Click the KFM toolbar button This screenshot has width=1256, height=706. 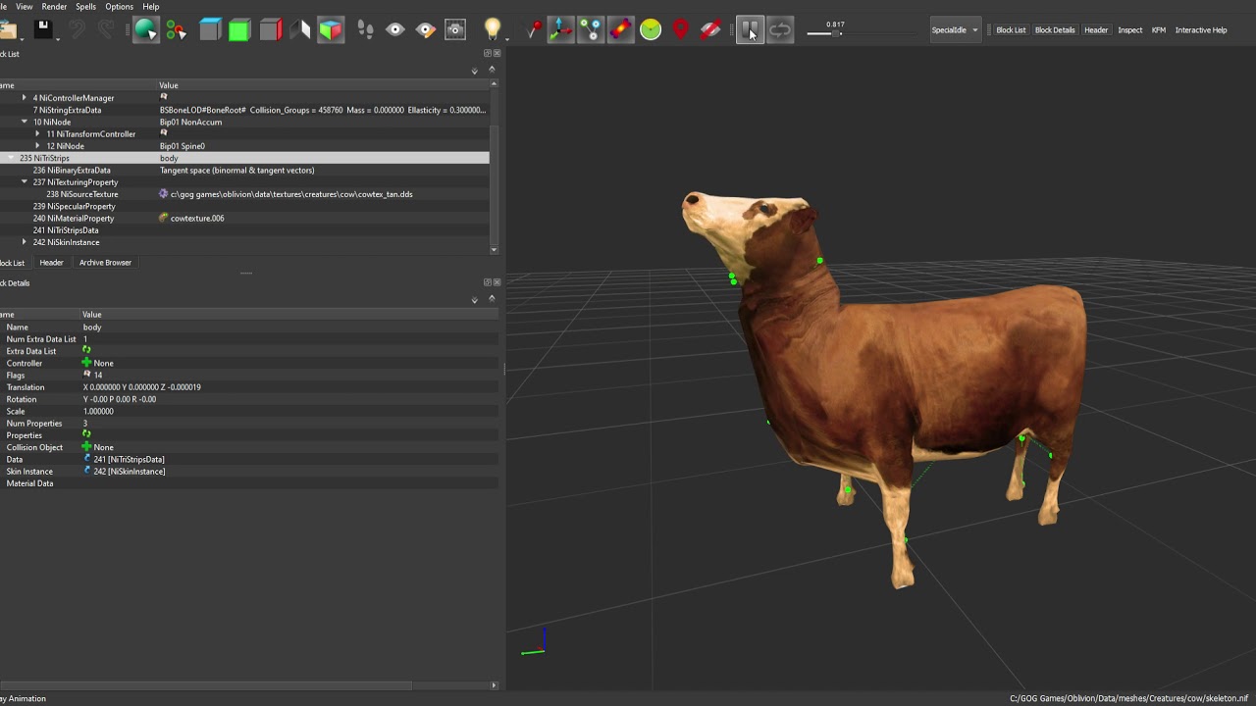1159,30
